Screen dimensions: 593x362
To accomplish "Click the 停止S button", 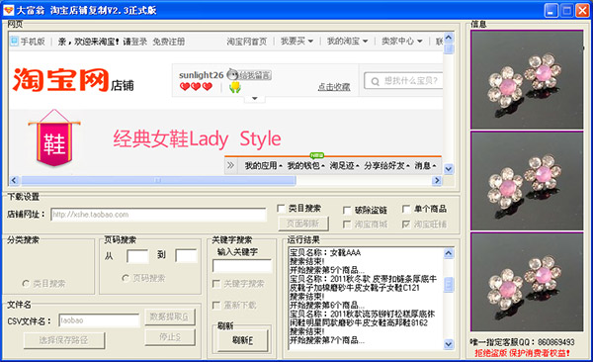I will point(170,337).
